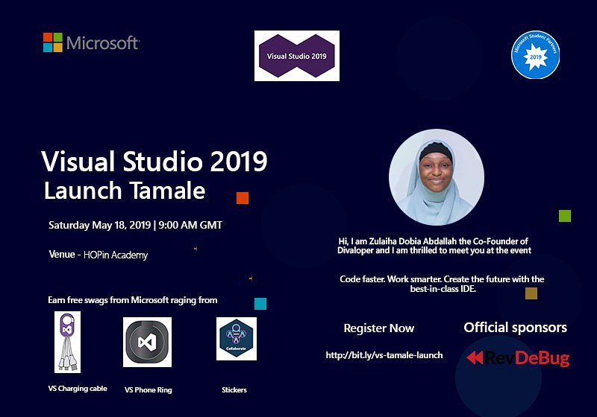Click the Launch Tamale subtitle
The width and height of the screenshot is (597, 417).
point(125,191)
